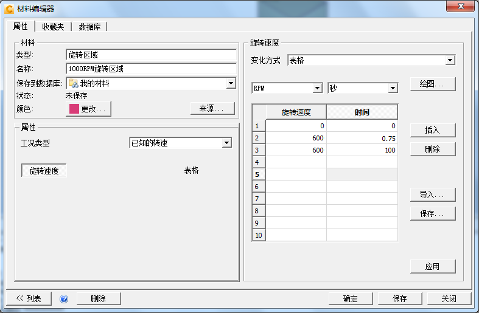Screen dimensions: 479x313
Task: Click the 绘图... button
Action: [x=433, y=84]
